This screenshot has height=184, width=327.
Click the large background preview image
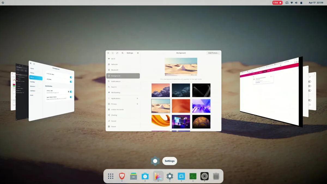(181, 67)
